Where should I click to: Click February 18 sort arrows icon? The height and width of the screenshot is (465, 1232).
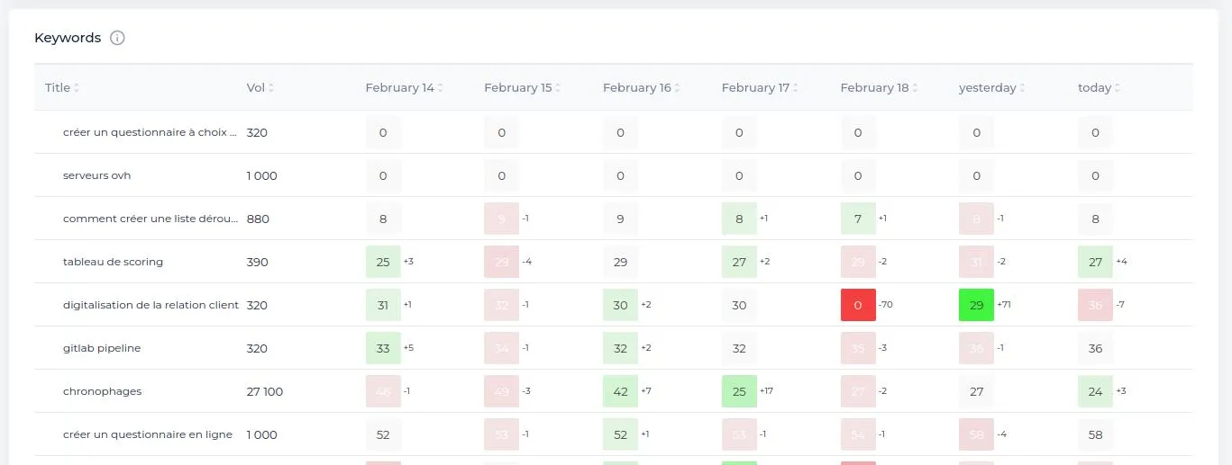point(915,88)
